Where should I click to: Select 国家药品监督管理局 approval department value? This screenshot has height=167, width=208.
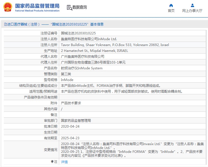pos(76,121)
